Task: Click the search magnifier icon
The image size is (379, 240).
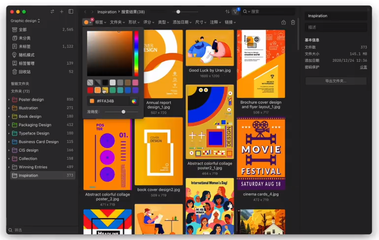Action: pos(245,11)
